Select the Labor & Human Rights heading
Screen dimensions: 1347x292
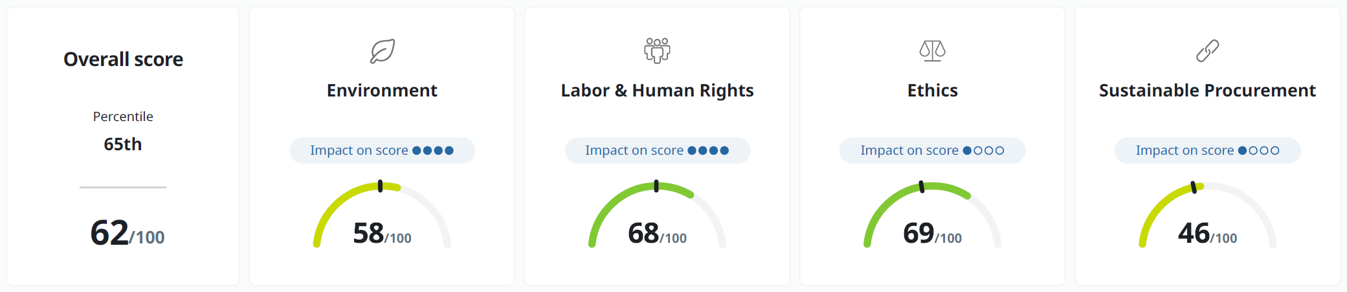click(x=657, y=91)
